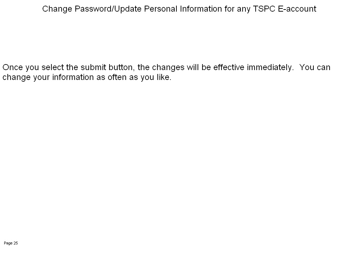Click the word "like." ending the paragraph

(163, 77)
